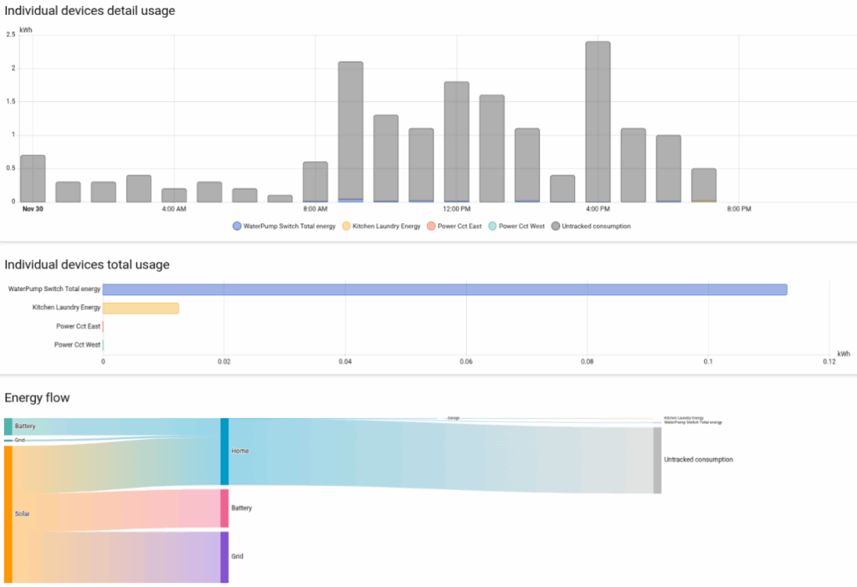Click the purple Grid destination node
Screen dimensions: 857x587
click(x=223, y=555)
